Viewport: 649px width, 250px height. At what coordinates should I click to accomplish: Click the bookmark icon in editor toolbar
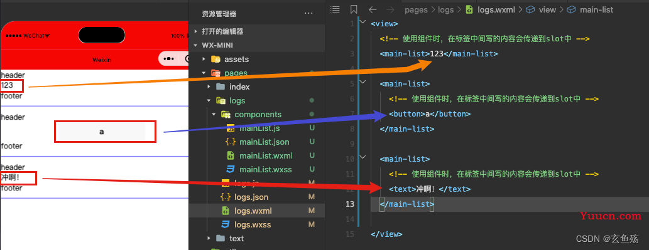(354, 9)
